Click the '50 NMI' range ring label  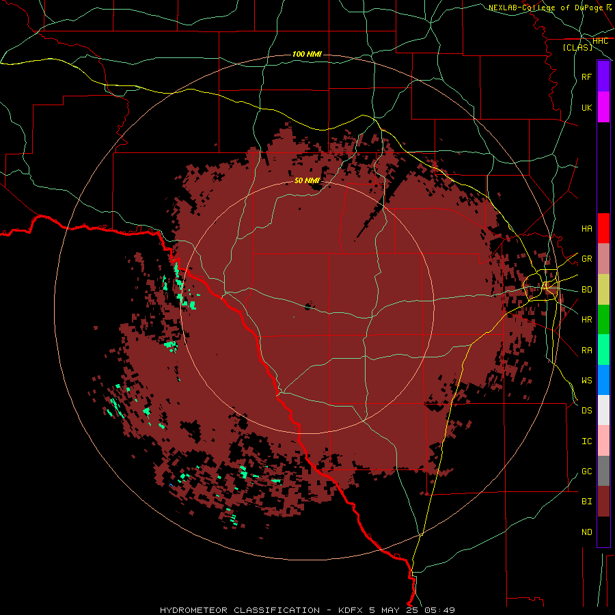(307, 180)
